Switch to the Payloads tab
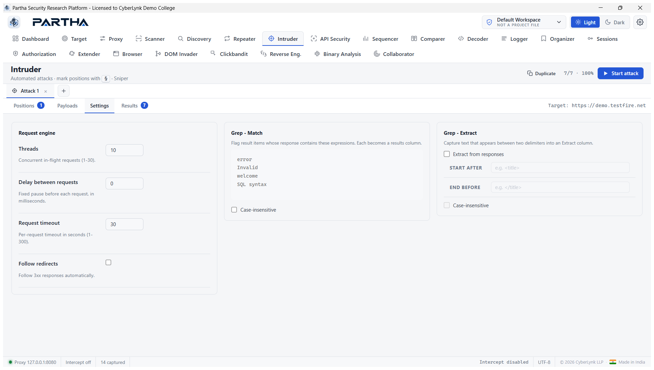 67,105
